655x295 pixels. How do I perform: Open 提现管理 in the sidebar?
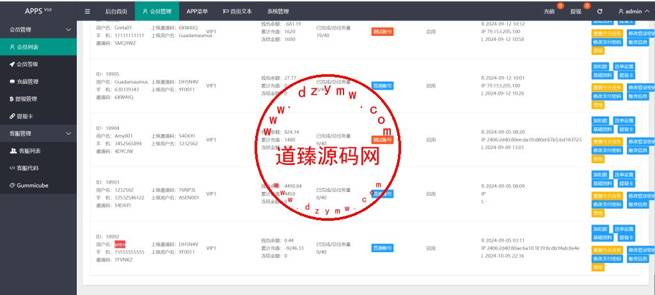[38, 99]
